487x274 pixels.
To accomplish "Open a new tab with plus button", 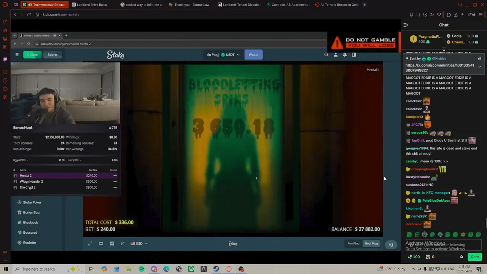I will coord(364,5).
